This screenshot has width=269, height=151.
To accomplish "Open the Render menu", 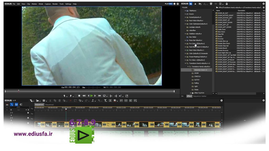I will (55, 4).
